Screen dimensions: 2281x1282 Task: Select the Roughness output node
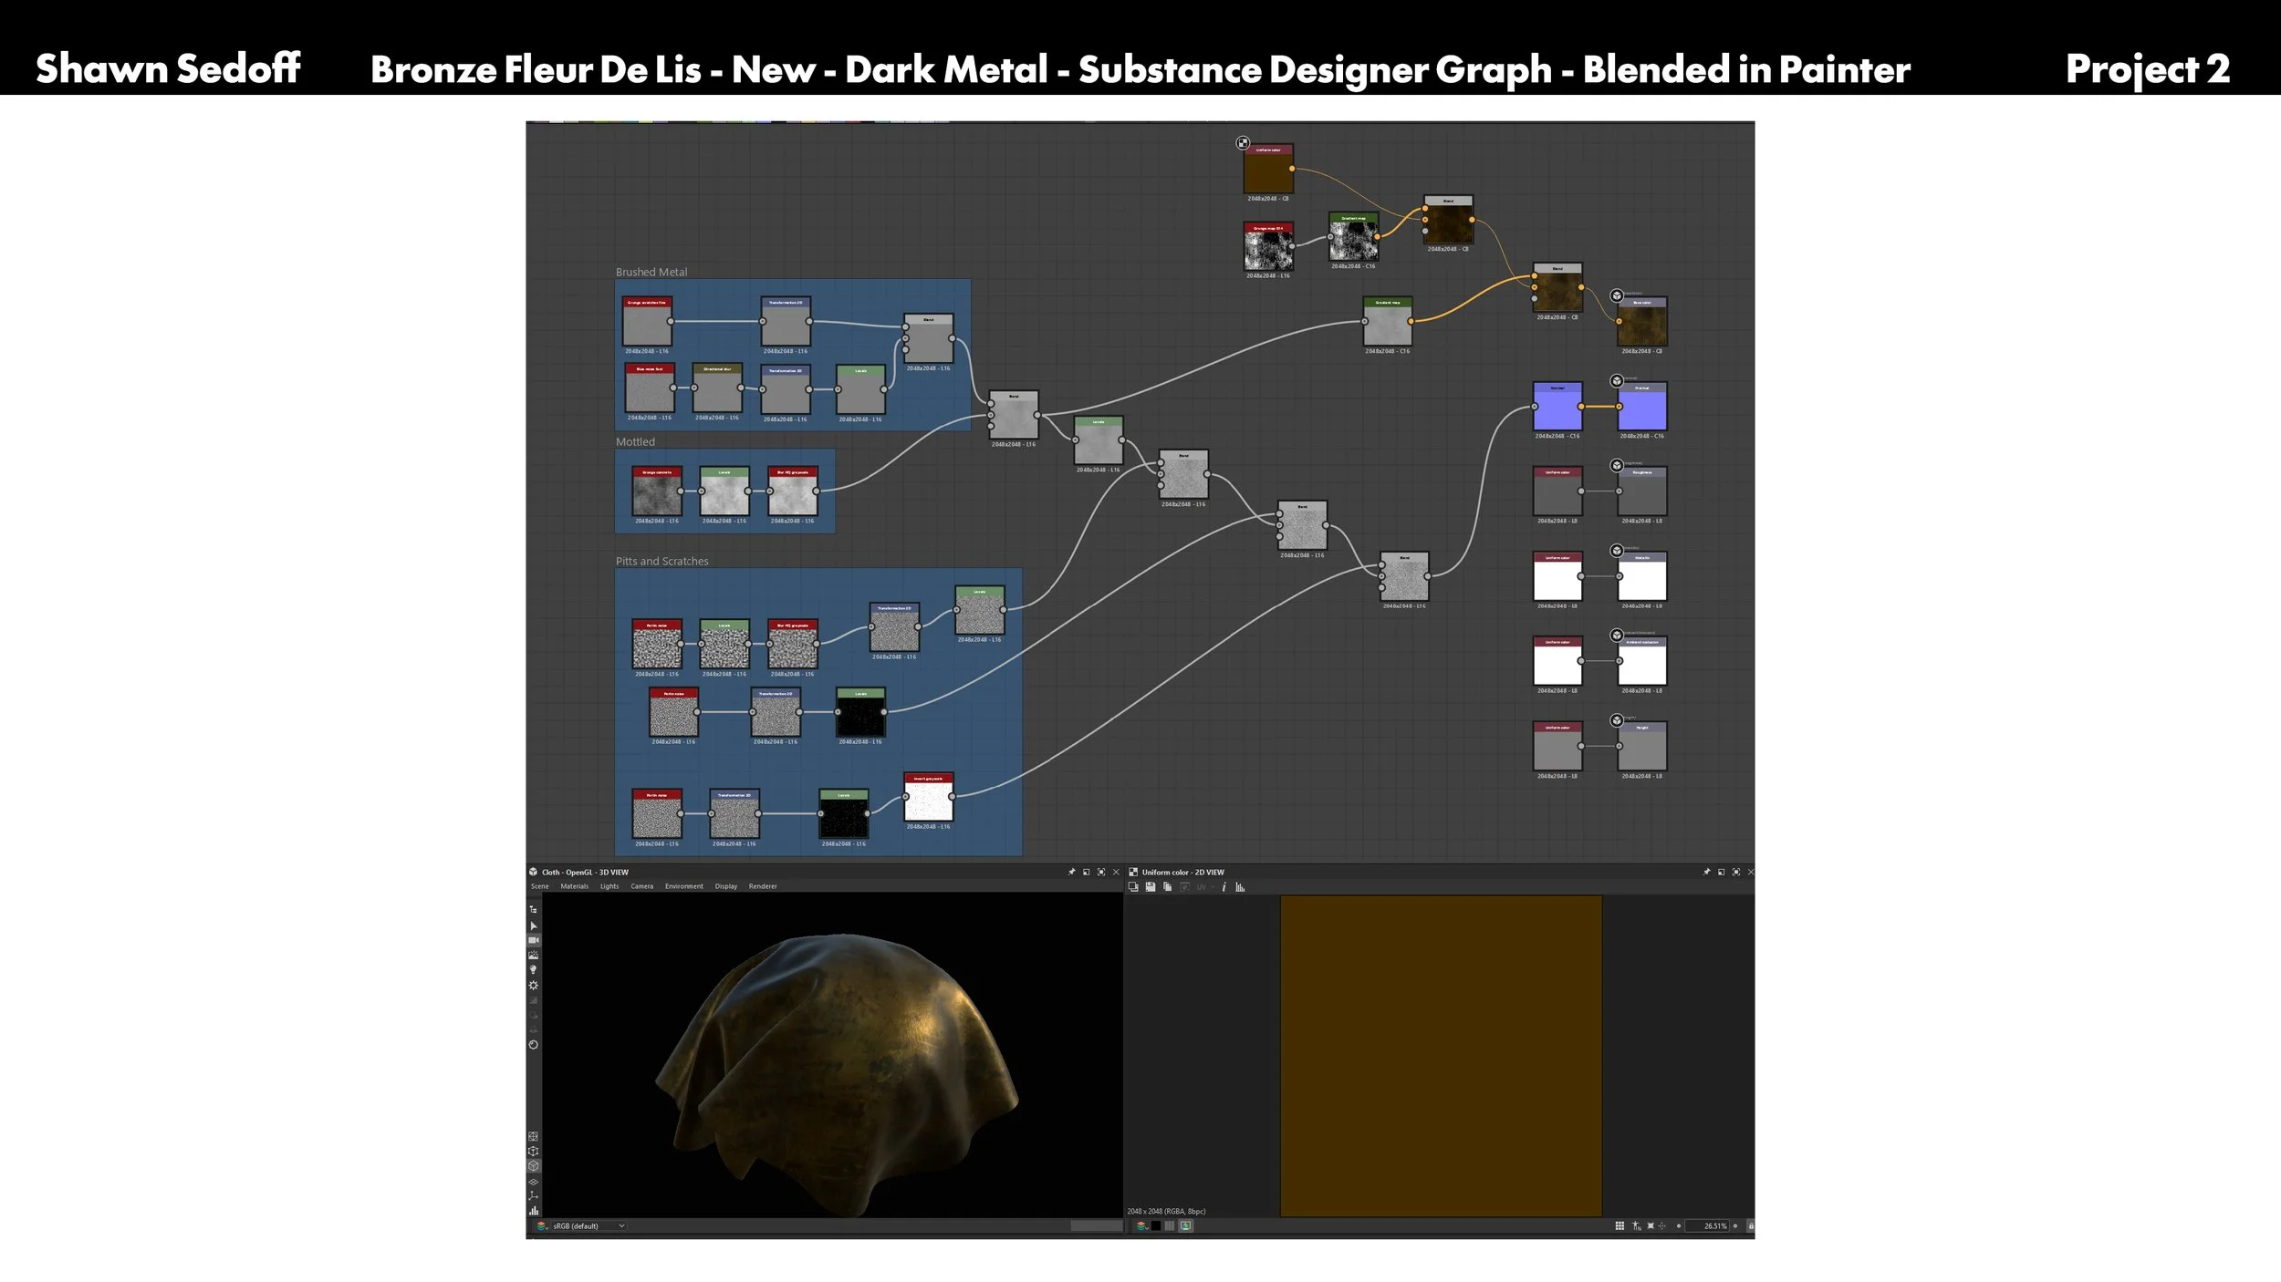pos(1642,492)
